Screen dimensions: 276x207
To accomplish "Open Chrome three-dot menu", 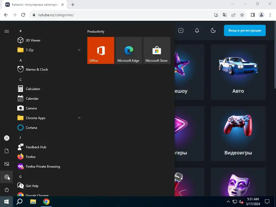I will coord(270,15).
